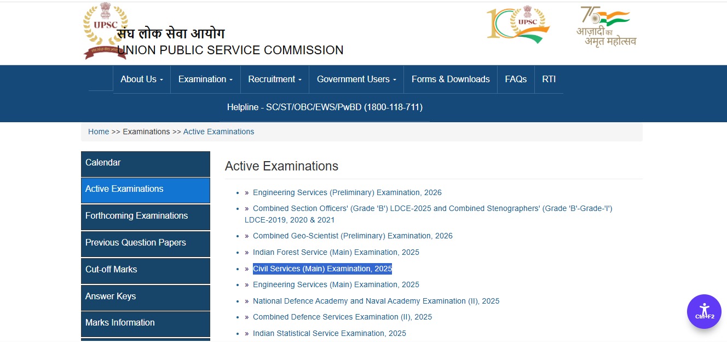
Task: Open the Examination dropdown menu
Action: (x=205, y=79)
